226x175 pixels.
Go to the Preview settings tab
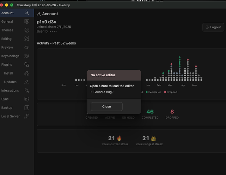tap(17, 47)
